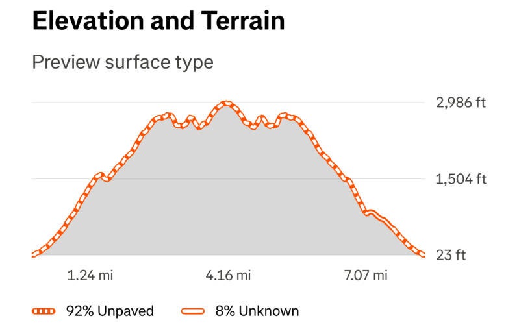Screen dimensions: 519x329
Task: Click the 2,986 ft elevation label
Action: [x=460, y=103]
